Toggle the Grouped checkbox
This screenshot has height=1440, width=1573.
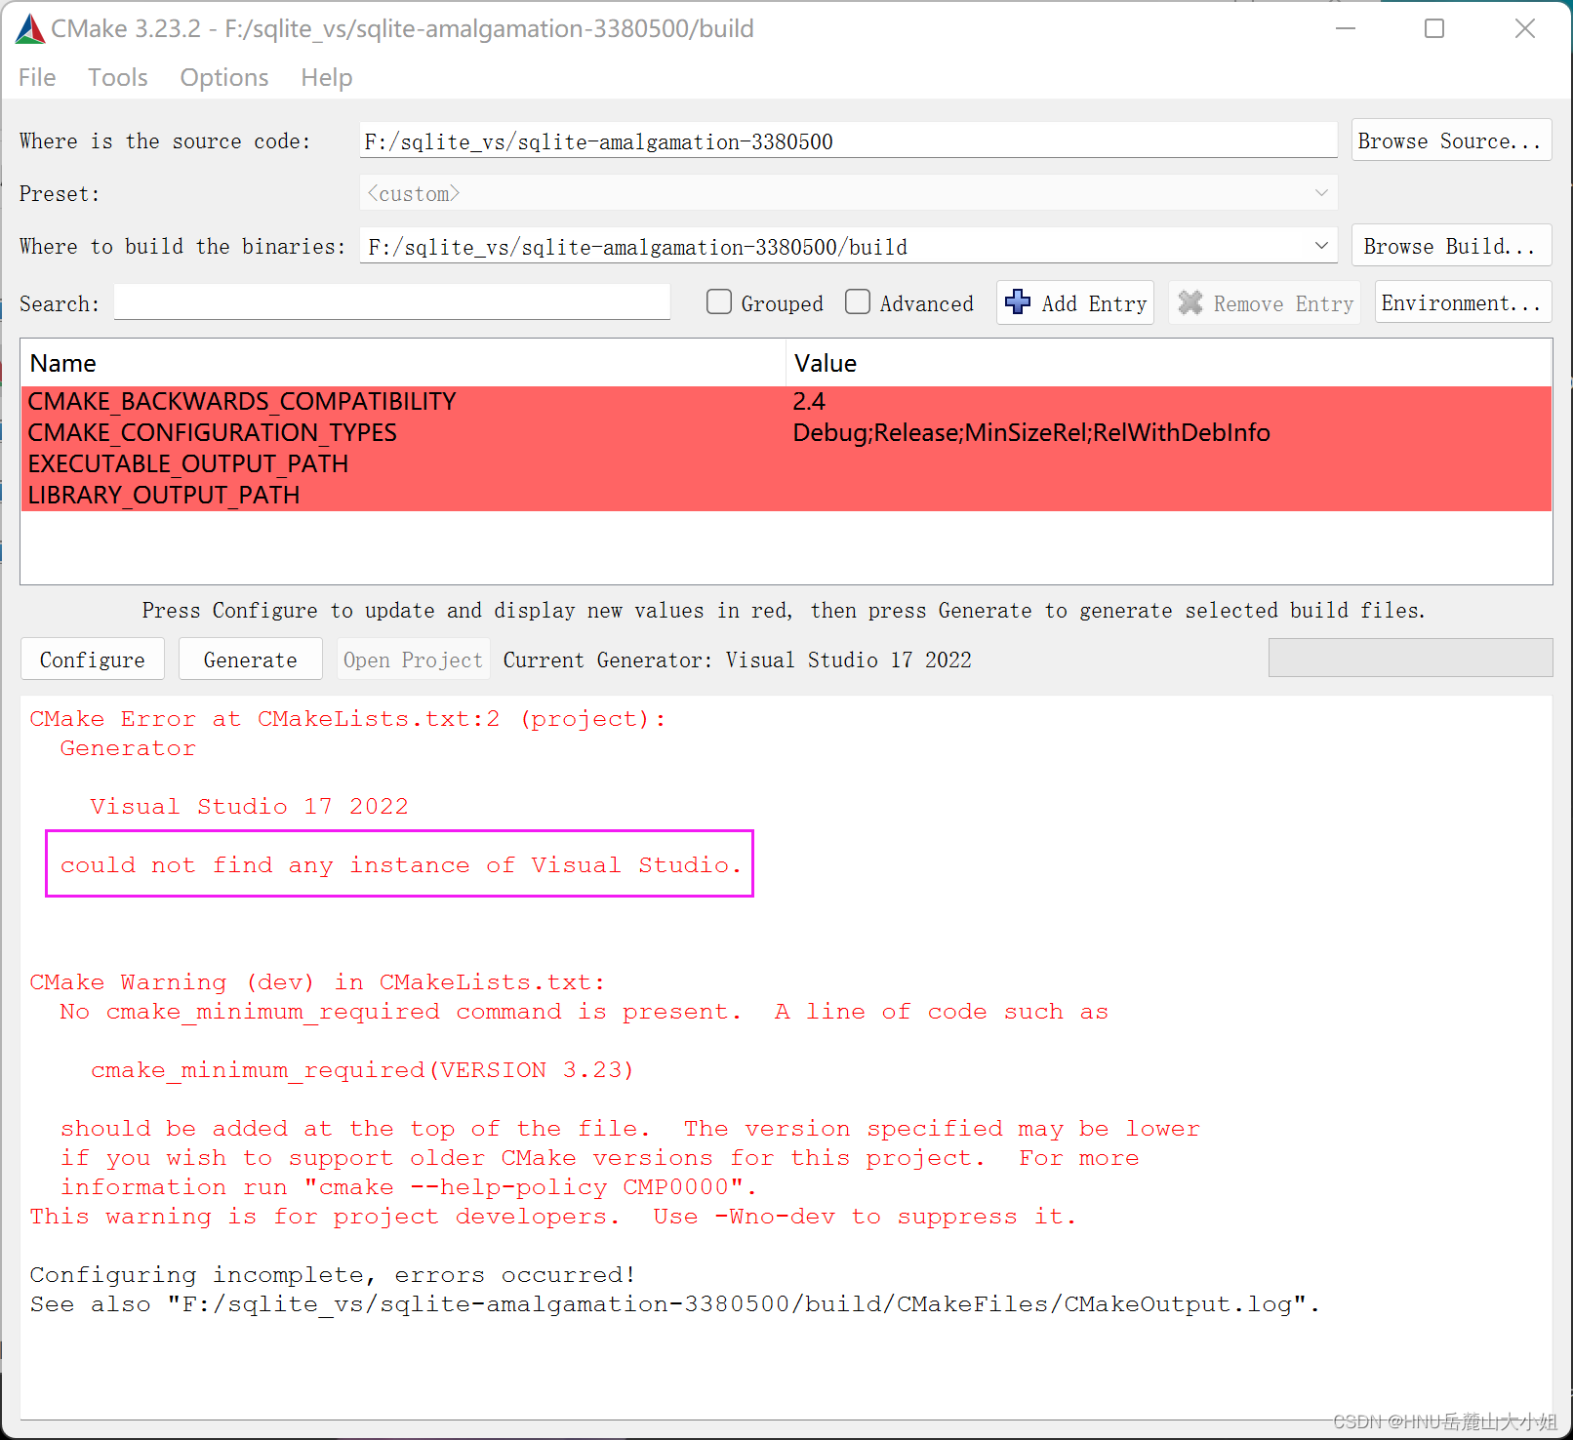719,302
